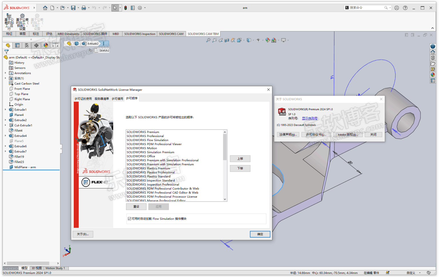Click the feature tree filter funnel icon
This screenshot has height=277, width=439.
[x=6, y=52]
